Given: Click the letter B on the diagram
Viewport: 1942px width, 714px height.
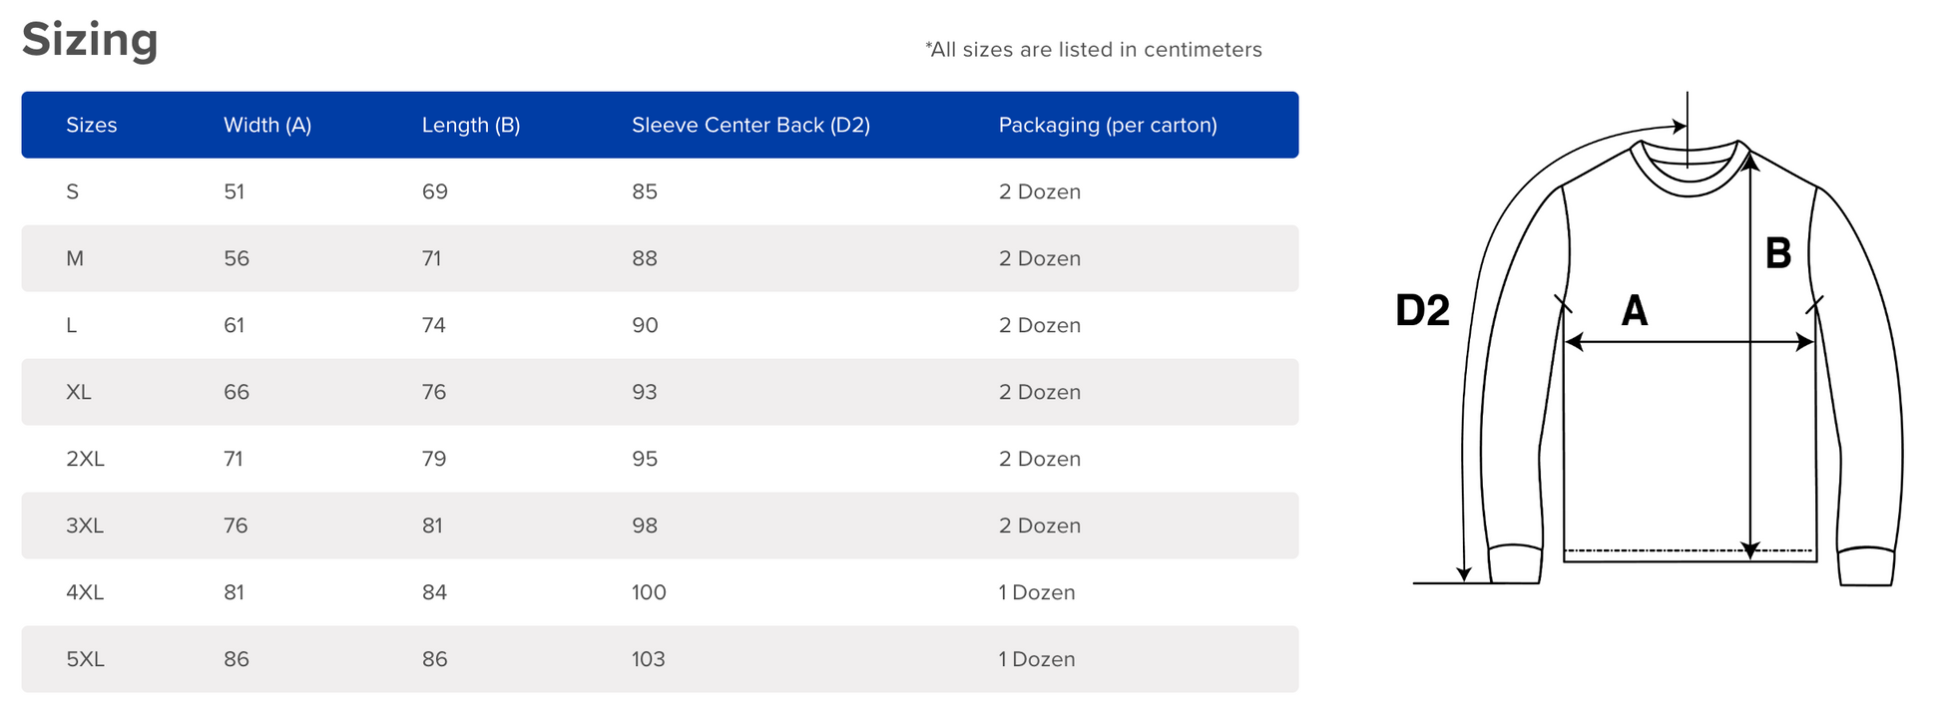Looking at the screenshot, I should [x=1777, y=253].
